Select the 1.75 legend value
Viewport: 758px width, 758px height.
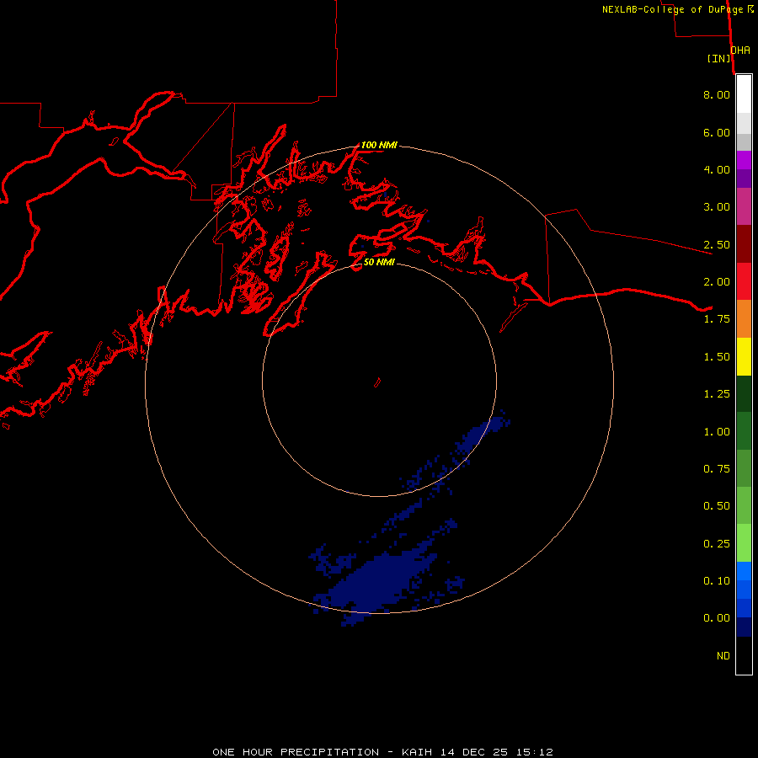point(717,319)
